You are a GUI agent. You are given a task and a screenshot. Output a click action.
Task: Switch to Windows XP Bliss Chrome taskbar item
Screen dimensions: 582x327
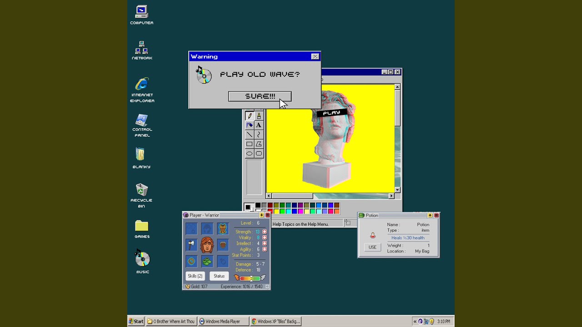276,321
